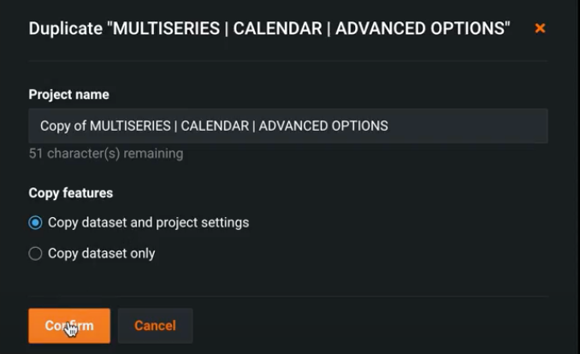This screenshot has height=354, width=580.
Task: Click 'MULTISERIES' in the dialog title
Action: (163, 28)
